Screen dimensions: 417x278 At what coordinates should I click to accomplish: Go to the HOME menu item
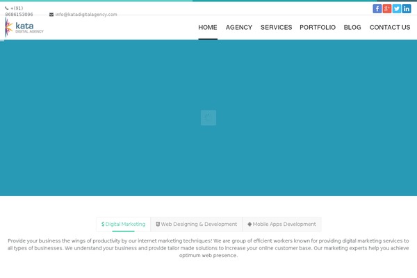coord(208,27)
